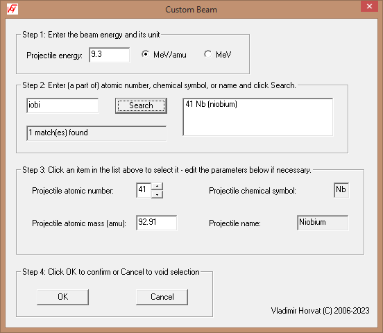Close the Custom Beam dialog
383x333 pixels.
tap(369, 6)
